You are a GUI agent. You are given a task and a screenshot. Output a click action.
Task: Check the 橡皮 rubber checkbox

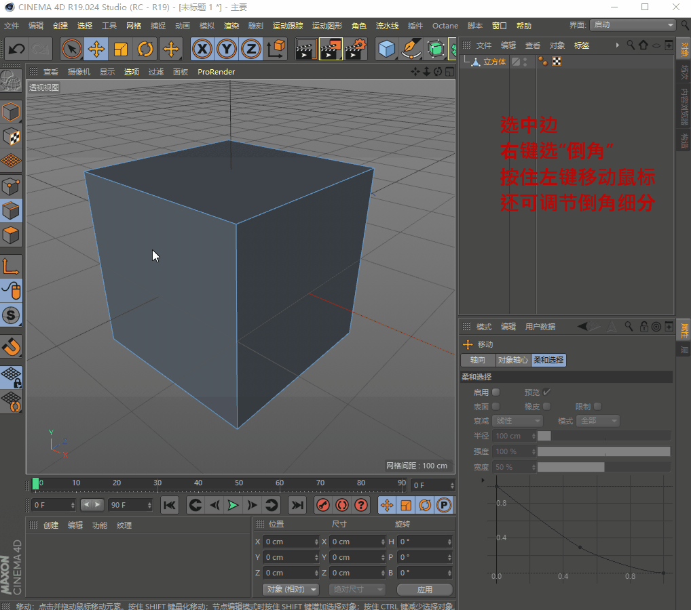546,407
